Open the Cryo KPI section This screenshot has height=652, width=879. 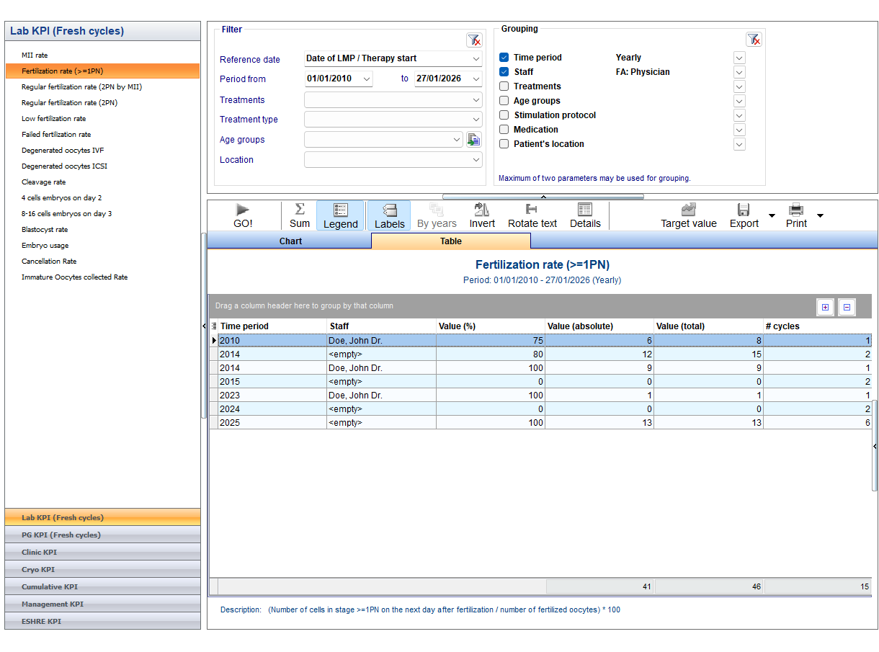[102, 570]
